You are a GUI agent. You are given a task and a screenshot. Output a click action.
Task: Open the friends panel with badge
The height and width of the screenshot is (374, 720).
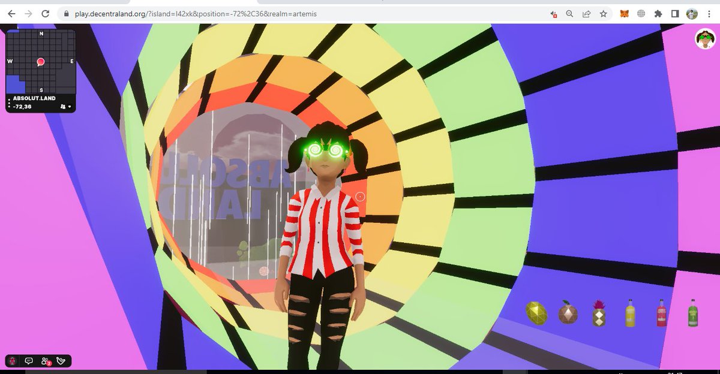point(45,361)
